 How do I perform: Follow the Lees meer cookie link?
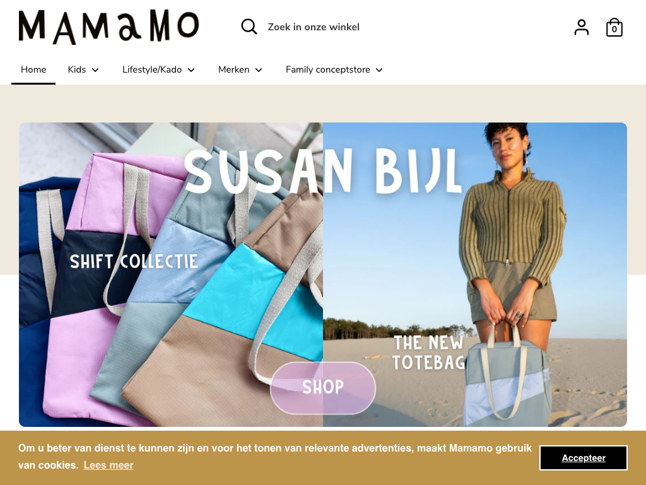tap(109, 465)
